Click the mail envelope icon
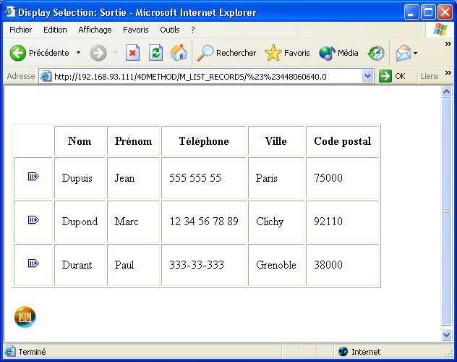 403,53
